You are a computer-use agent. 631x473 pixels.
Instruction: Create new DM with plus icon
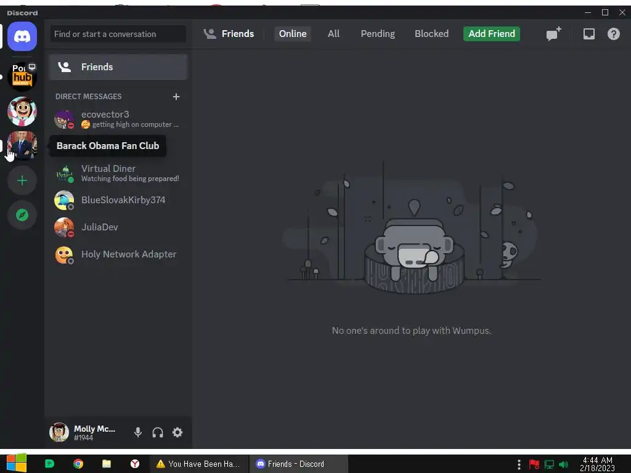click(x=176, y=97)
